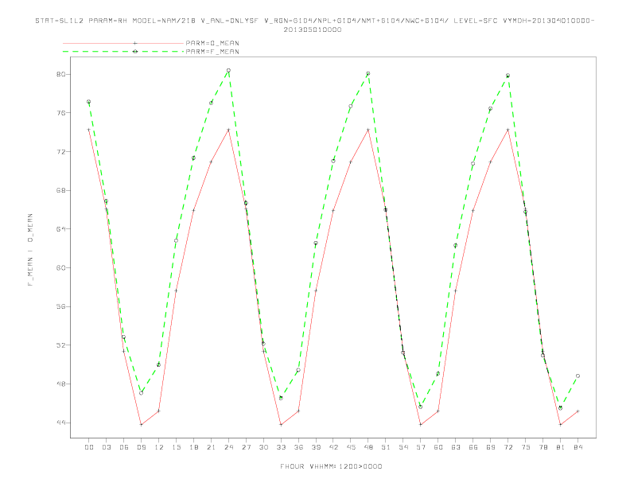Viewport: 630px width, 487px height.
Task: Click the O_MEAN plus marker at hour 84
Action: (x=577, y=411)
